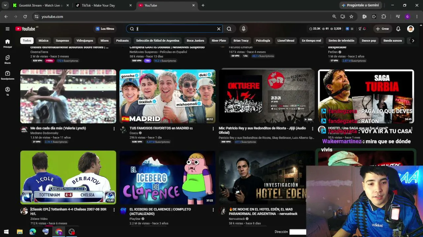This screenshot has width=423, height=237.
Task: Open Suscripciones in the sidebar
Action: click(8, 75)
